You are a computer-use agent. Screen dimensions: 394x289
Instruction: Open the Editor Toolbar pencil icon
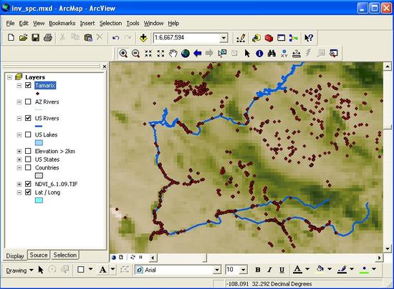click(241, 38)
